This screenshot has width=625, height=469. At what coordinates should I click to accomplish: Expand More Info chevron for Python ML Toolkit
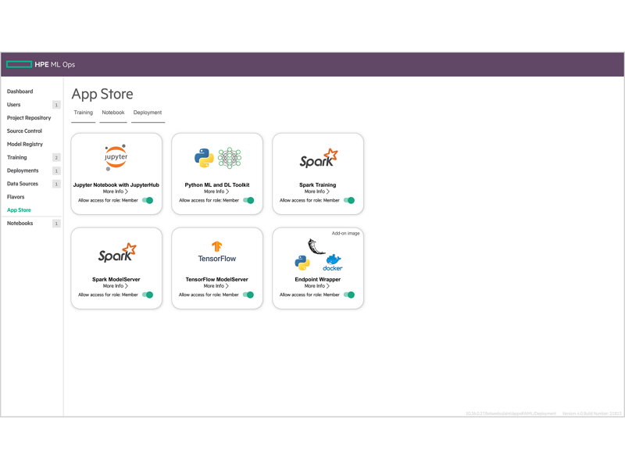(227, 192)
